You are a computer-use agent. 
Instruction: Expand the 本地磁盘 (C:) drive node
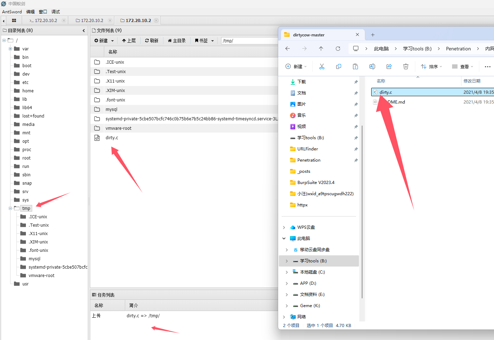tap(287, 272)
